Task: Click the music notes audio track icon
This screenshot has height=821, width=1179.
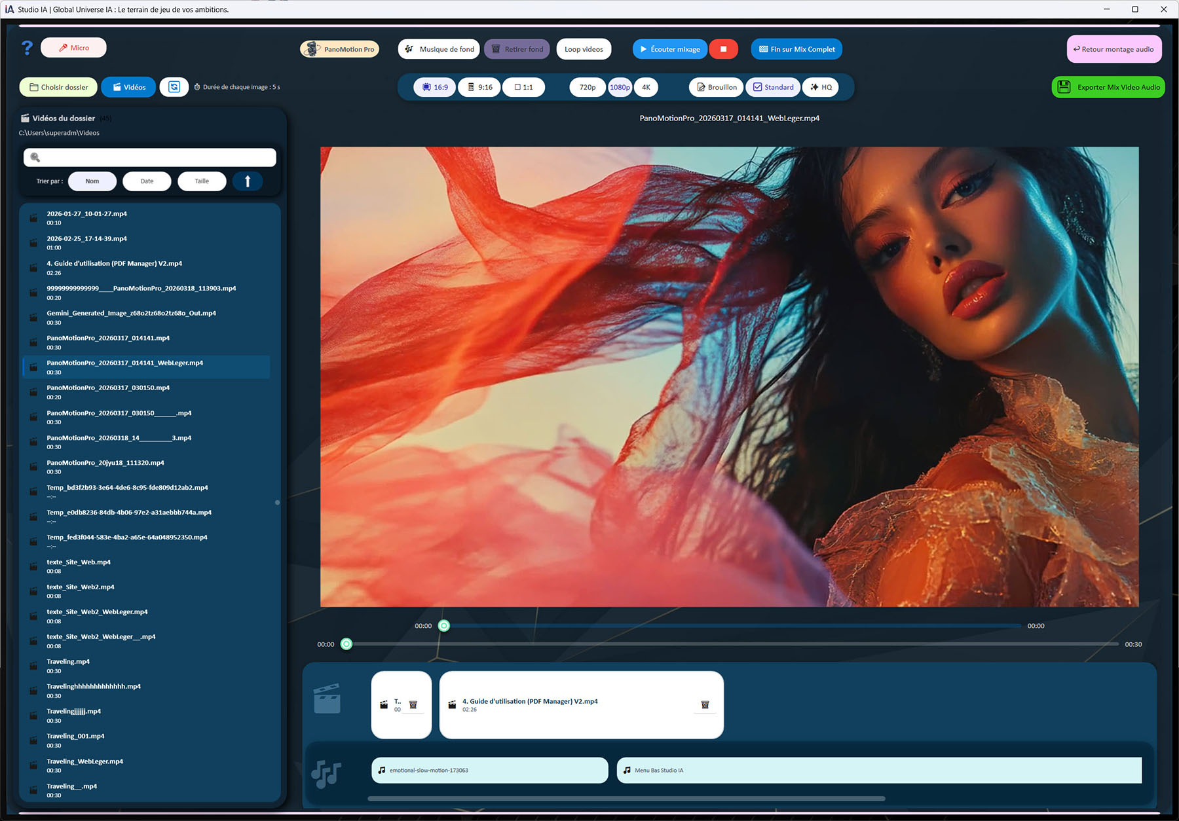Action: click(326, 774)
